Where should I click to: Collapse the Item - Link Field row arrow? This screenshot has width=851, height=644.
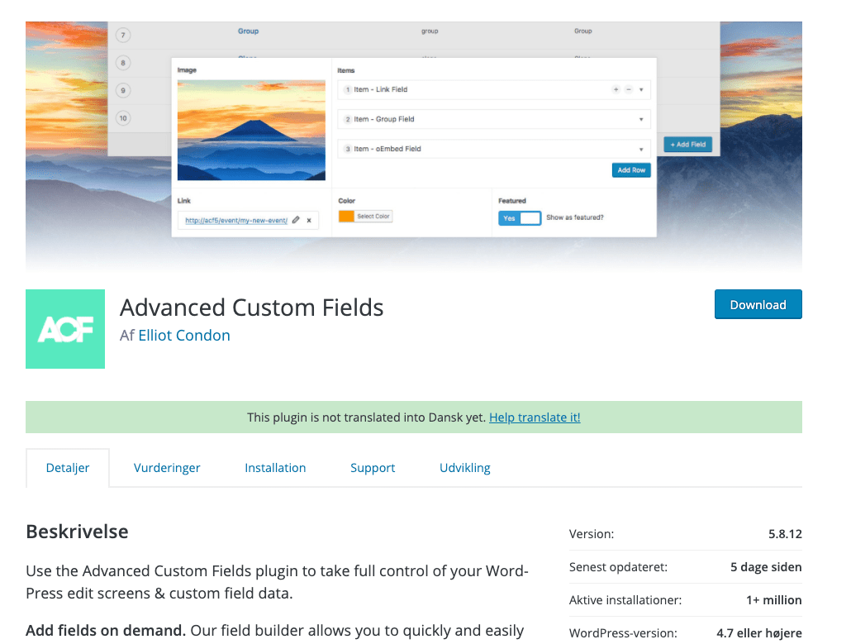click(x=641, y=89)
